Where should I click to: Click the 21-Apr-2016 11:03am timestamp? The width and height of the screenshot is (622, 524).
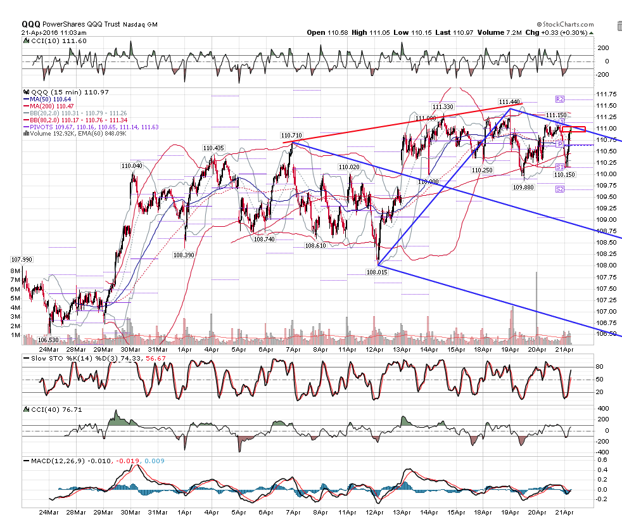(54, 33)
